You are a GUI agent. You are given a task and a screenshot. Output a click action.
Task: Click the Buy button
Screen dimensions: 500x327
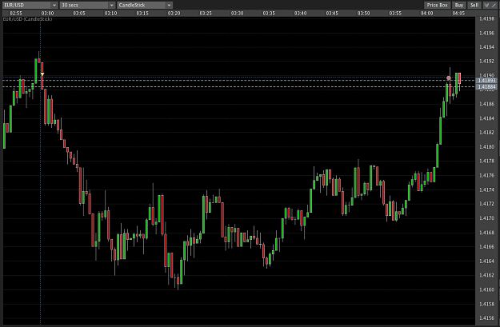(x=459, y=5)
